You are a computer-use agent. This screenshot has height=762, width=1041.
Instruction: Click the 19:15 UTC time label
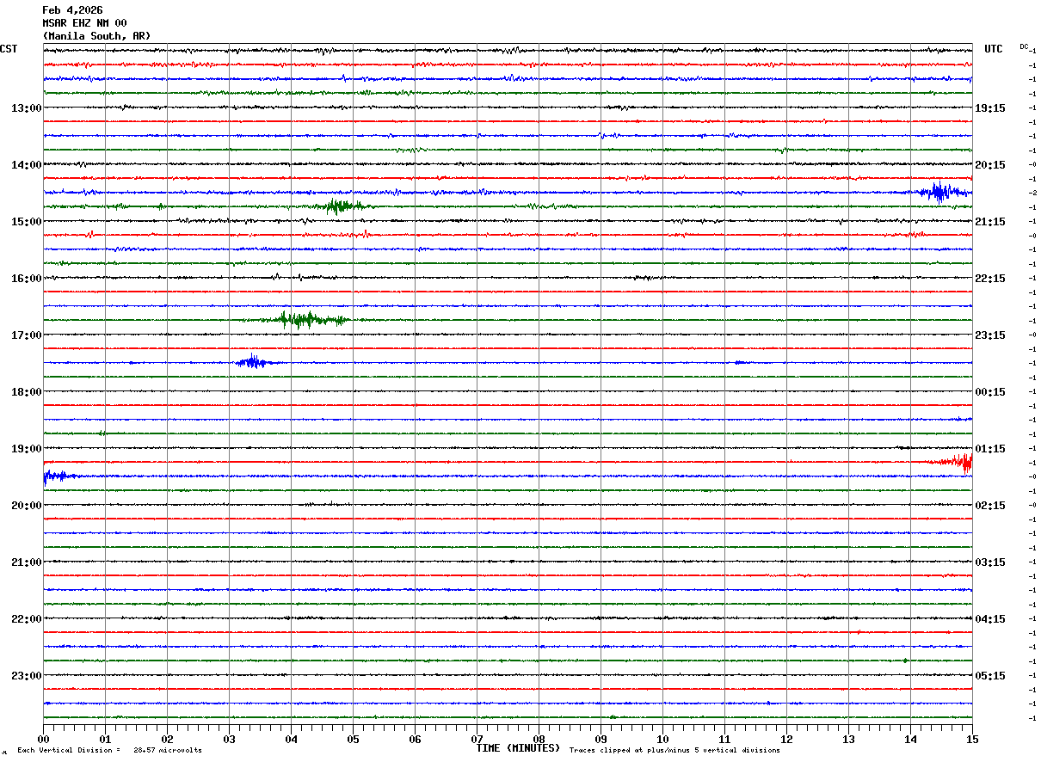(990, 108)
